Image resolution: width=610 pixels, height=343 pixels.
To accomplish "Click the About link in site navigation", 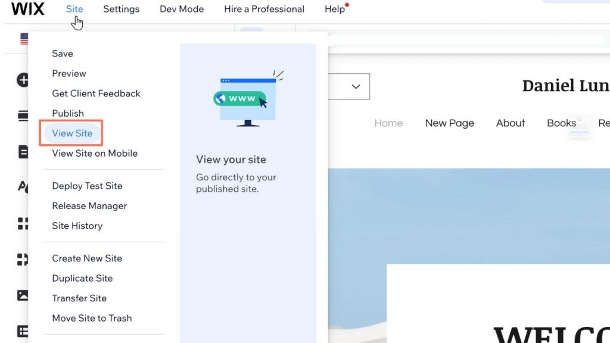I will point(510,123).
